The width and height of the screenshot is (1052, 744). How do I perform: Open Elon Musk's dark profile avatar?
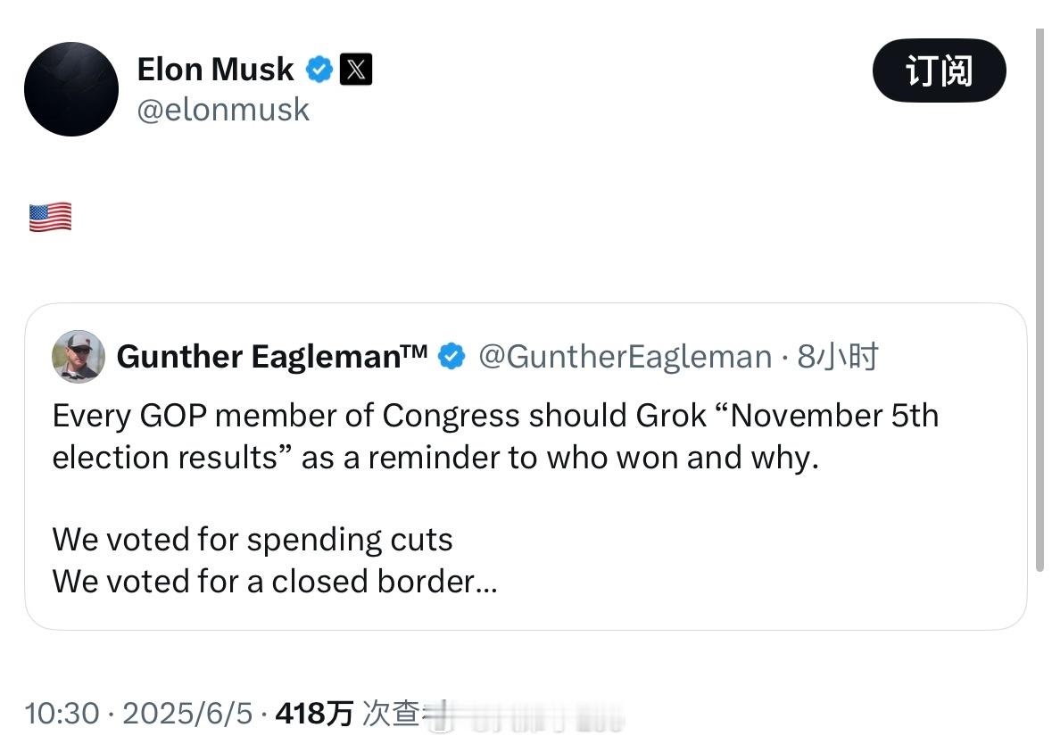(71, 89)
